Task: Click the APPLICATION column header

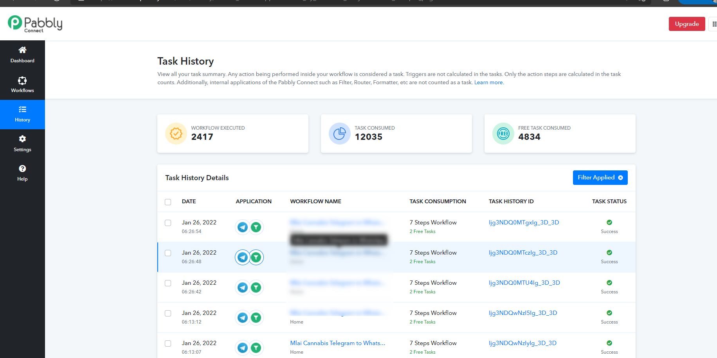Action: pyautogui.click(x=254, y=201)
